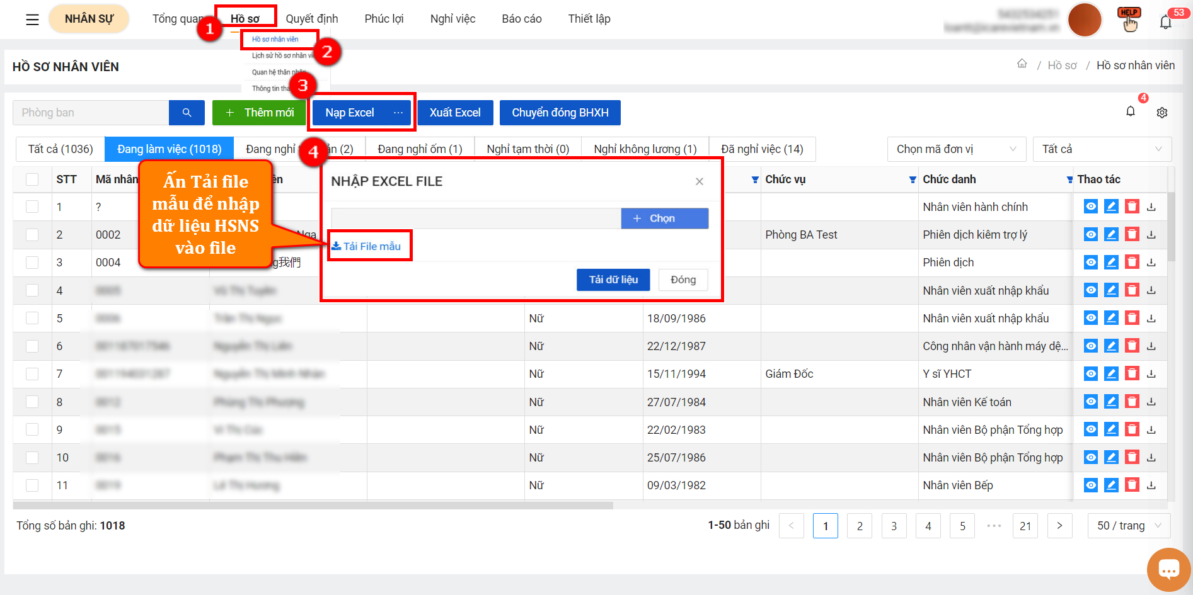Click Chuyển đóng BHXH button
The image size is (1193, 595).
click(x=560, y=113)
